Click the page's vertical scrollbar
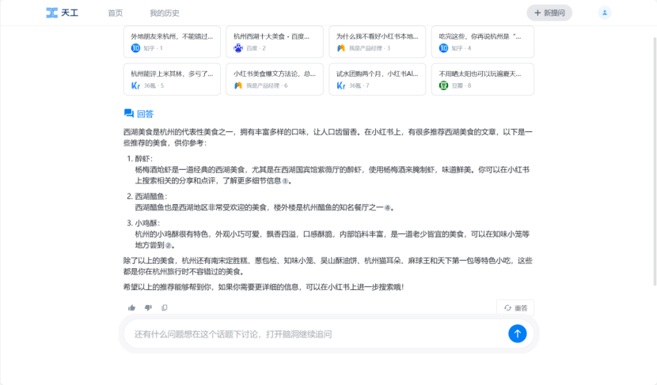The width and height of the screenshot is (657, 385). click(x=655, y=161)
